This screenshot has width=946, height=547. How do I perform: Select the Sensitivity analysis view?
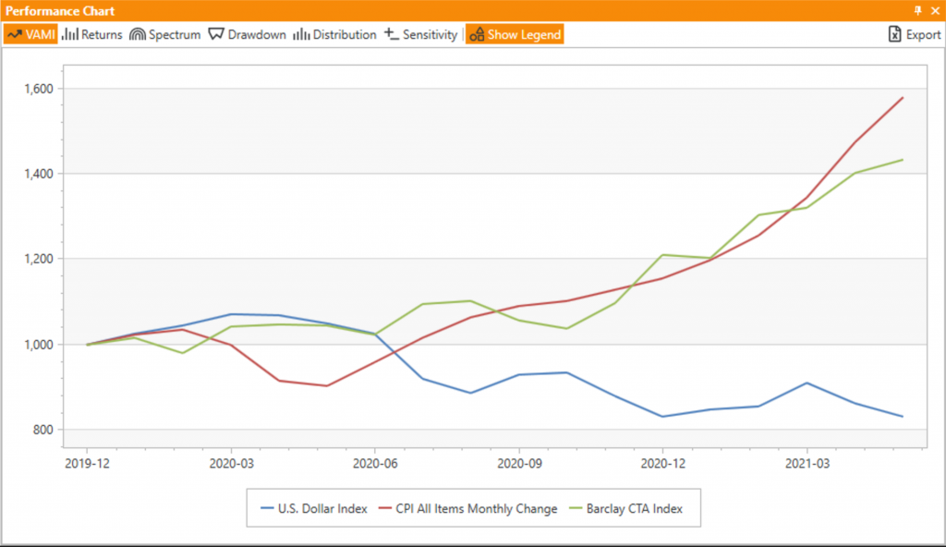click(420, 34)
